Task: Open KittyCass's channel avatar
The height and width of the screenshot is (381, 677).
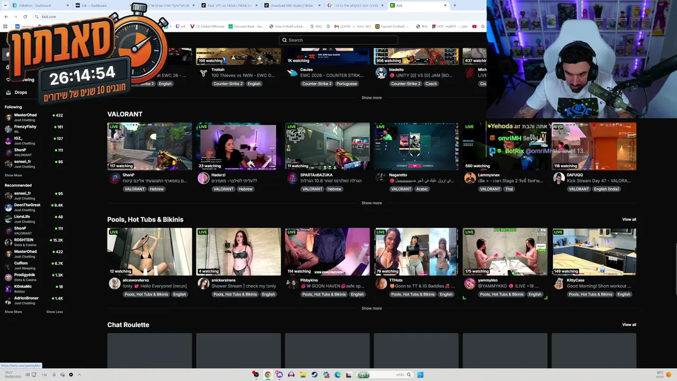Action: tap(559, 284)
